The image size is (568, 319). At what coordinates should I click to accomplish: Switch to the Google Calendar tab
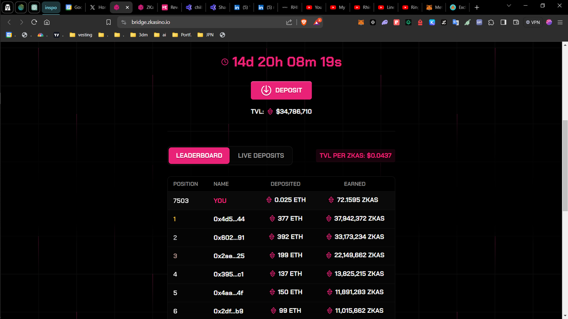[x=74, y=8]
